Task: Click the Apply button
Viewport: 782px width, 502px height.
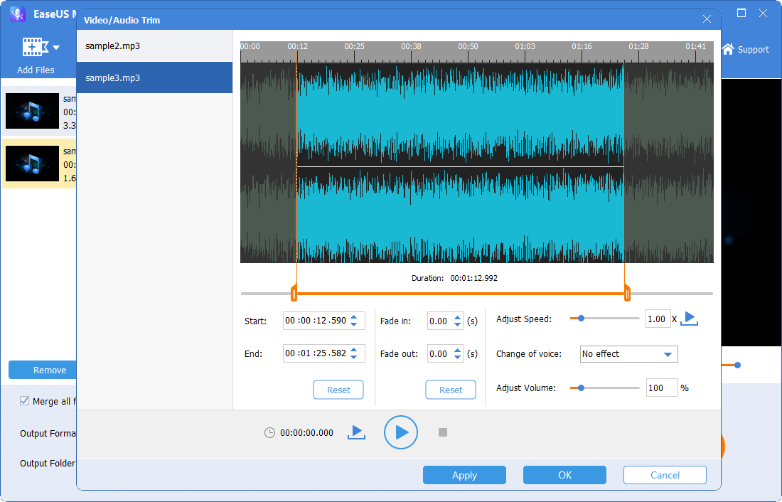Action: pyautogui.click(x=464, y=475)
